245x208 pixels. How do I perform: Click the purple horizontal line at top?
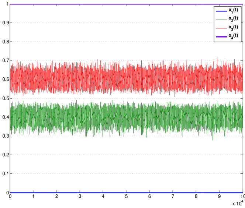click(111, 4)
